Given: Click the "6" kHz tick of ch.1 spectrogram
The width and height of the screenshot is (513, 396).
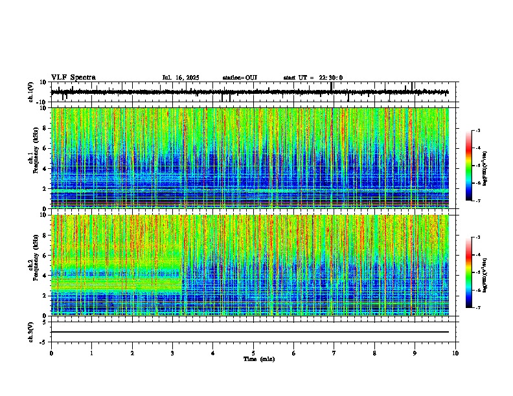Looking at the screenshot, I should [45, 148].
